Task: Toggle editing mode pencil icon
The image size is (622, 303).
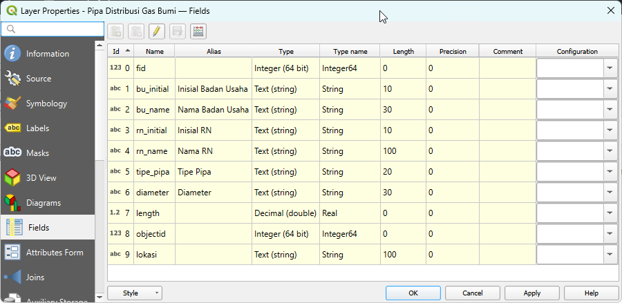Action: 157,31
